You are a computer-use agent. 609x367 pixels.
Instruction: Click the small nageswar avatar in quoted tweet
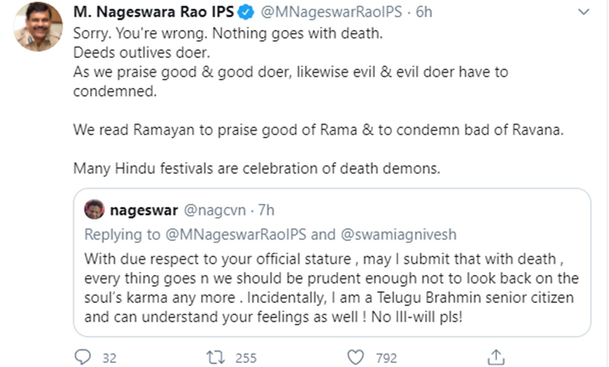[94, 209]
